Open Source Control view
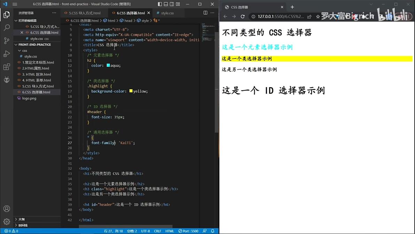The image size is (415, 234). pyautogui.click(x=7, y=40)
